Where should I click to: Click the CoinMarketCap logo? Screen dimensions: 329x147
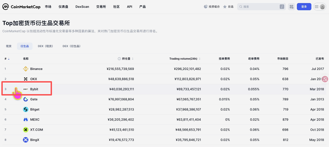tap(21, 7)
